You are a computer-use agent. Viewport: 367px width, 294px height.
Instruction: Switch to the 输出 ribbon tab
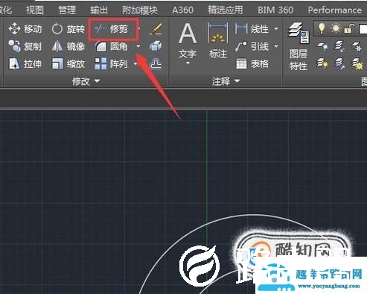pyautogui.click(x=99, y=10)
